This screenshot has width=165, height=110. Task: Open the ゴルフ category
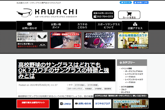pos(124,89)
